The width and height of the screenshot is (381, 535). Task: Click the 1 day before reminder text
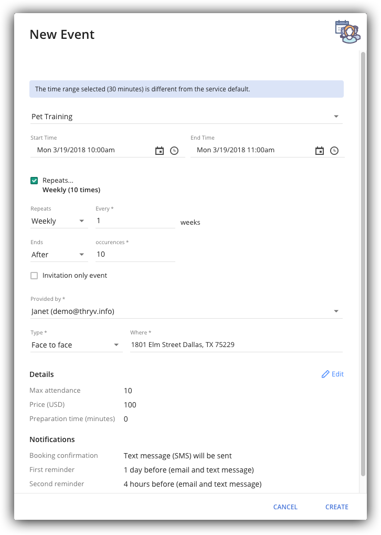coord(188,470)
